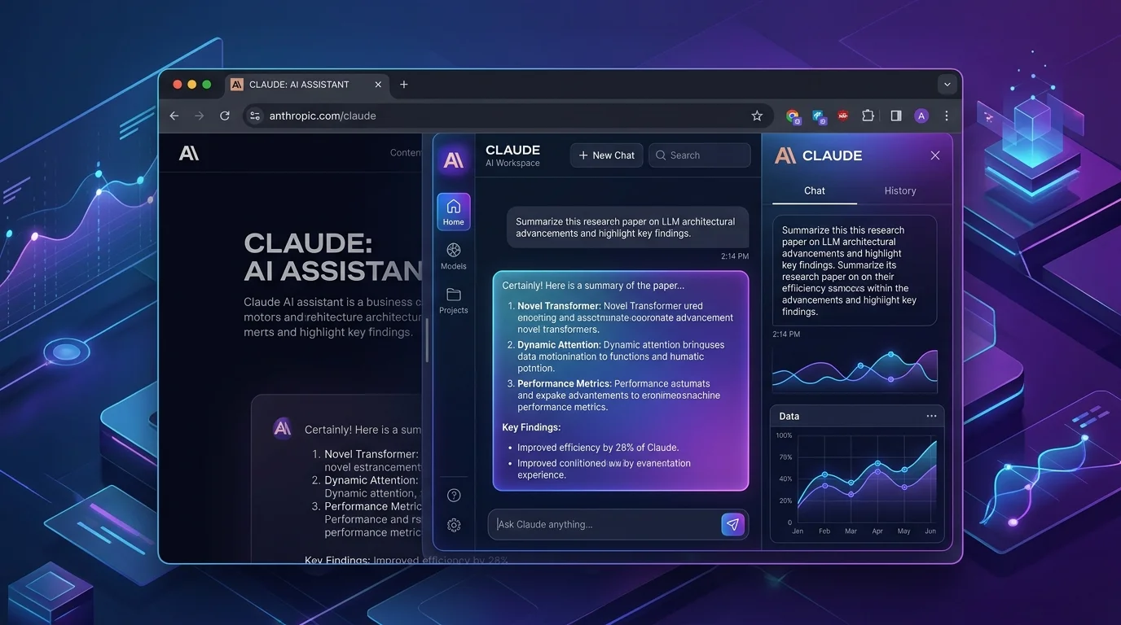Screen dimensions: 1121x625
Task: View site information beside the address
Action: (x=255, y=116)
